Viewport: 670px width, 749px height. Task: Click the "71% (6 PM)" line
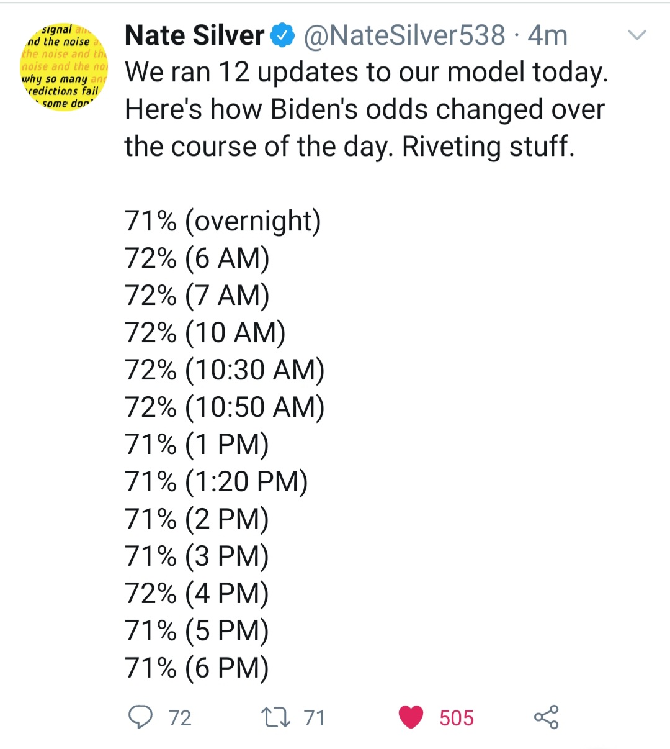pyautogui.click(x=197, y=668)
